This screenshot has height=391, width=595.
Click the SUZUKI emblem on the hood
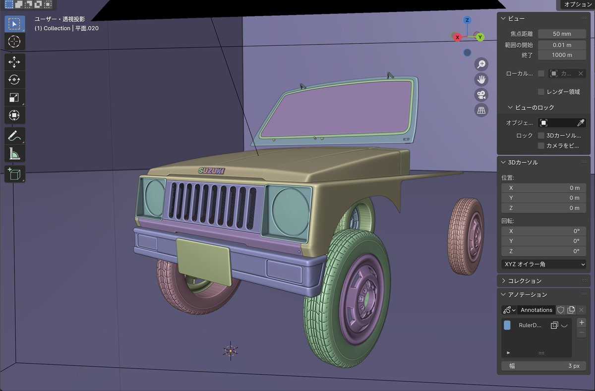tap(212, 170)
